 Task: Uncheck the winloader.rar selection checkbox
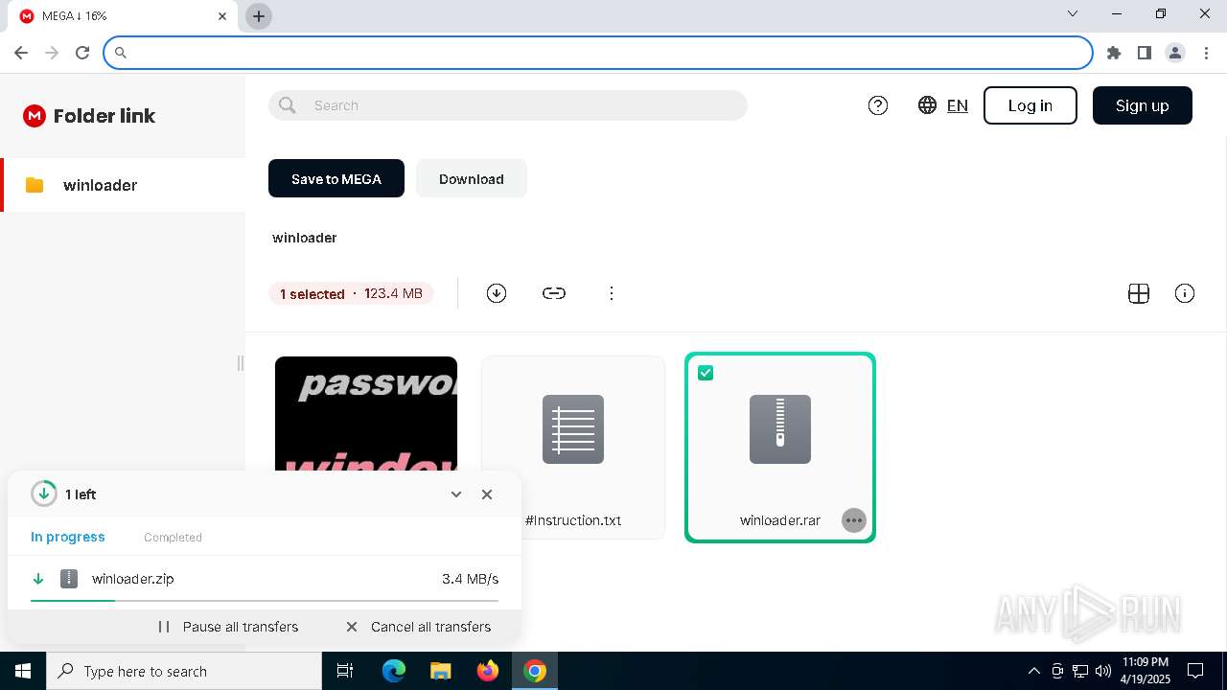click(706, 373)
